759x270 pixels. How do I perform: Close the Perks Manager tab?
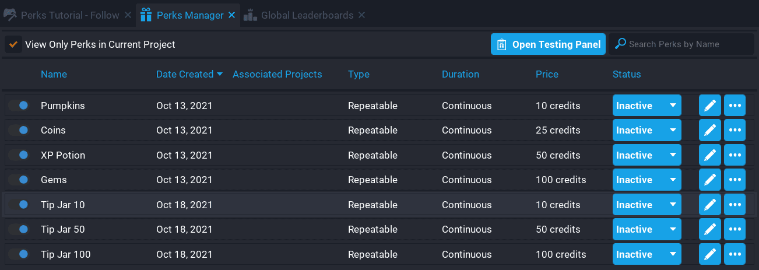pos(232,15)
